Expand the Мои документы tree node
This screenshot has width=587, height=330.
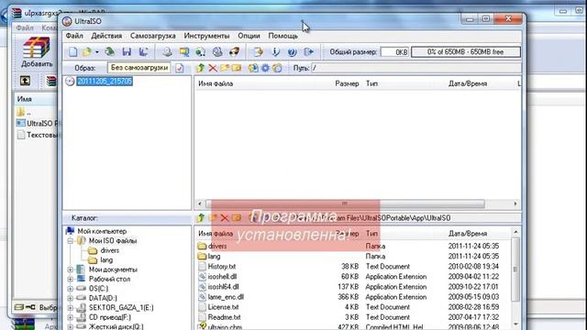(x=70, y=269)
